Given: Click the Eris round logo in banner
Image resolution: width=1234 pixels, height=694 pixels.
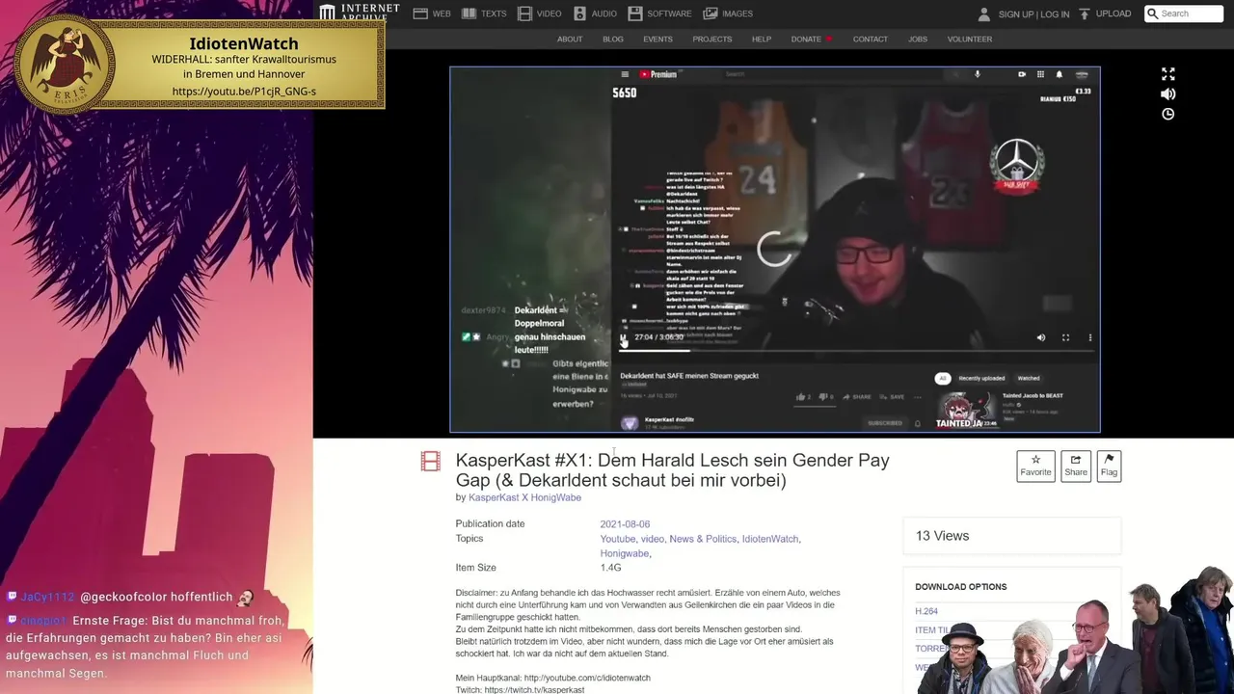Looking at the screenshot, I should click(x=66, y=63).
